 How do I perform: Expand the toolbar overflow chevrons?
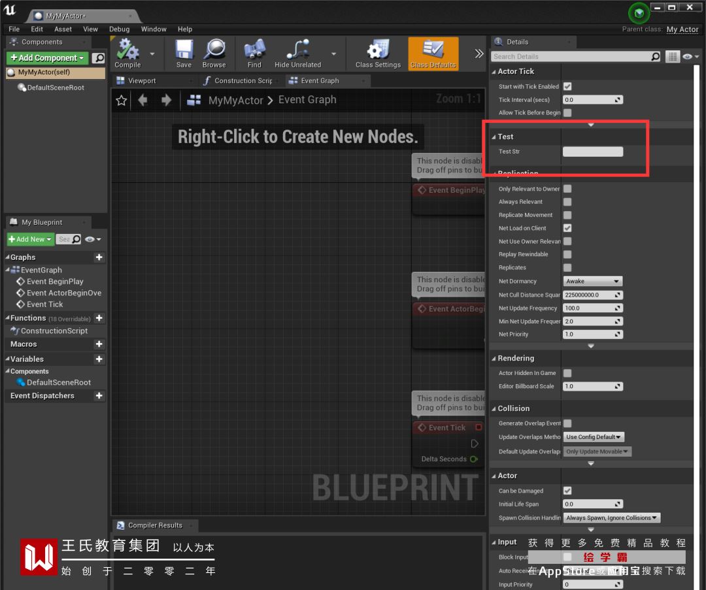479,54
